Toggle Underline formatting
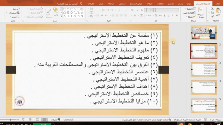This screenshot has width=223, height=125. [x=169, y=16]
